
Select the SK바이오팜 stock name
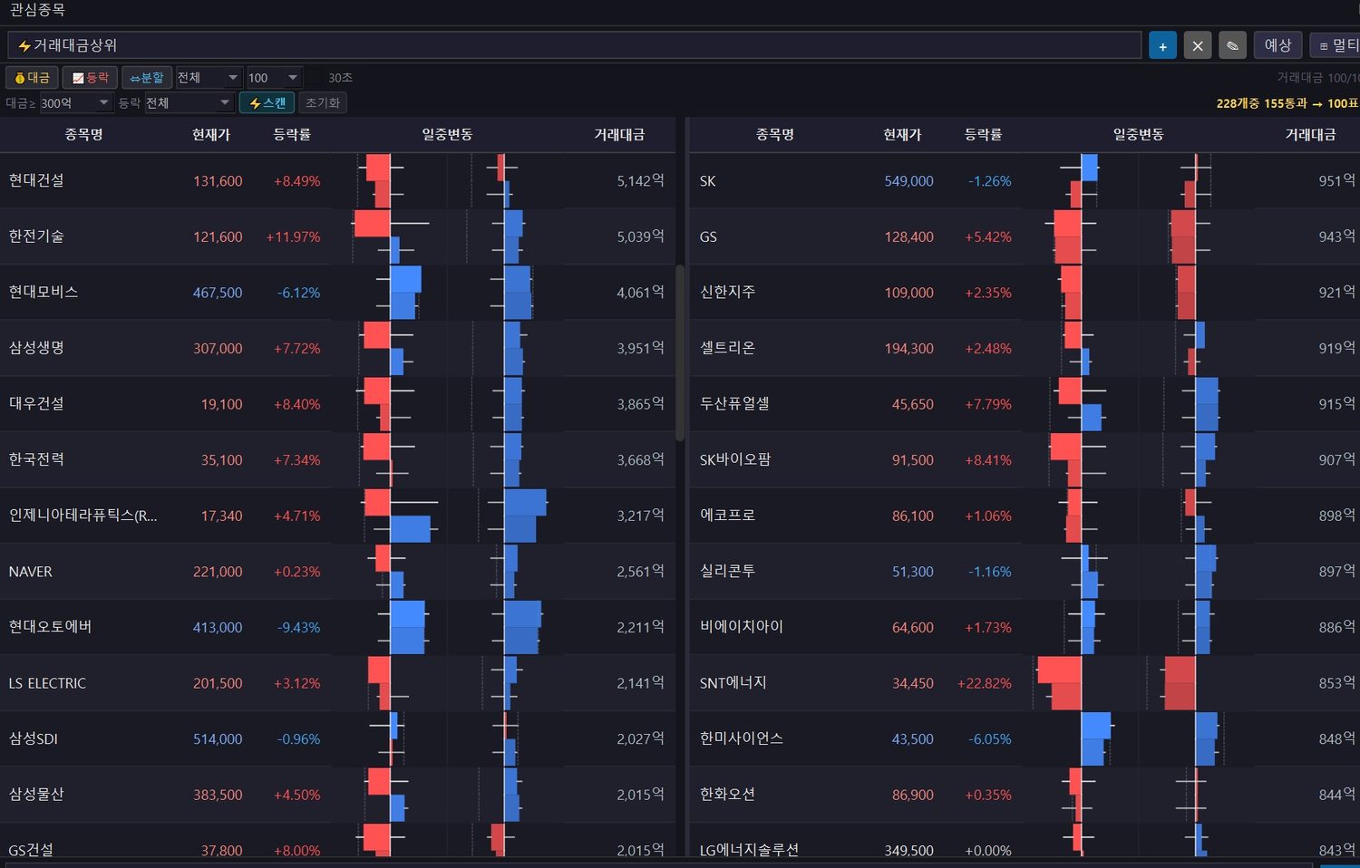[x=735, y=459]
